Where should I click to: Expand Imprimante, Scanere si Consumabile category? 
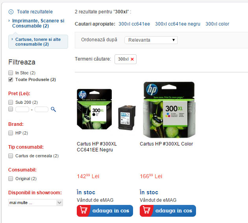pyautogui.click(x=38, y=23)
